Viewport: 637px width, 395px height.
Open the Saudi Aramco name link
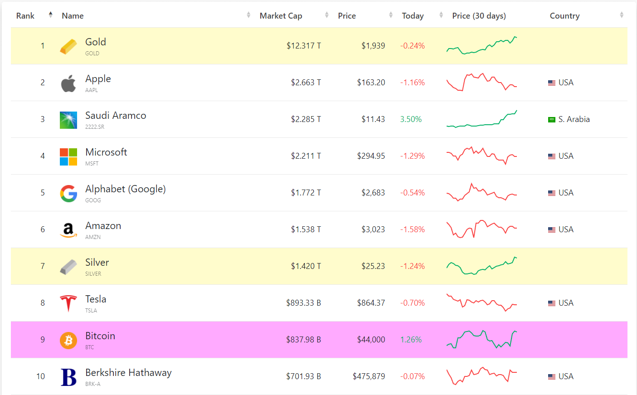116,116
